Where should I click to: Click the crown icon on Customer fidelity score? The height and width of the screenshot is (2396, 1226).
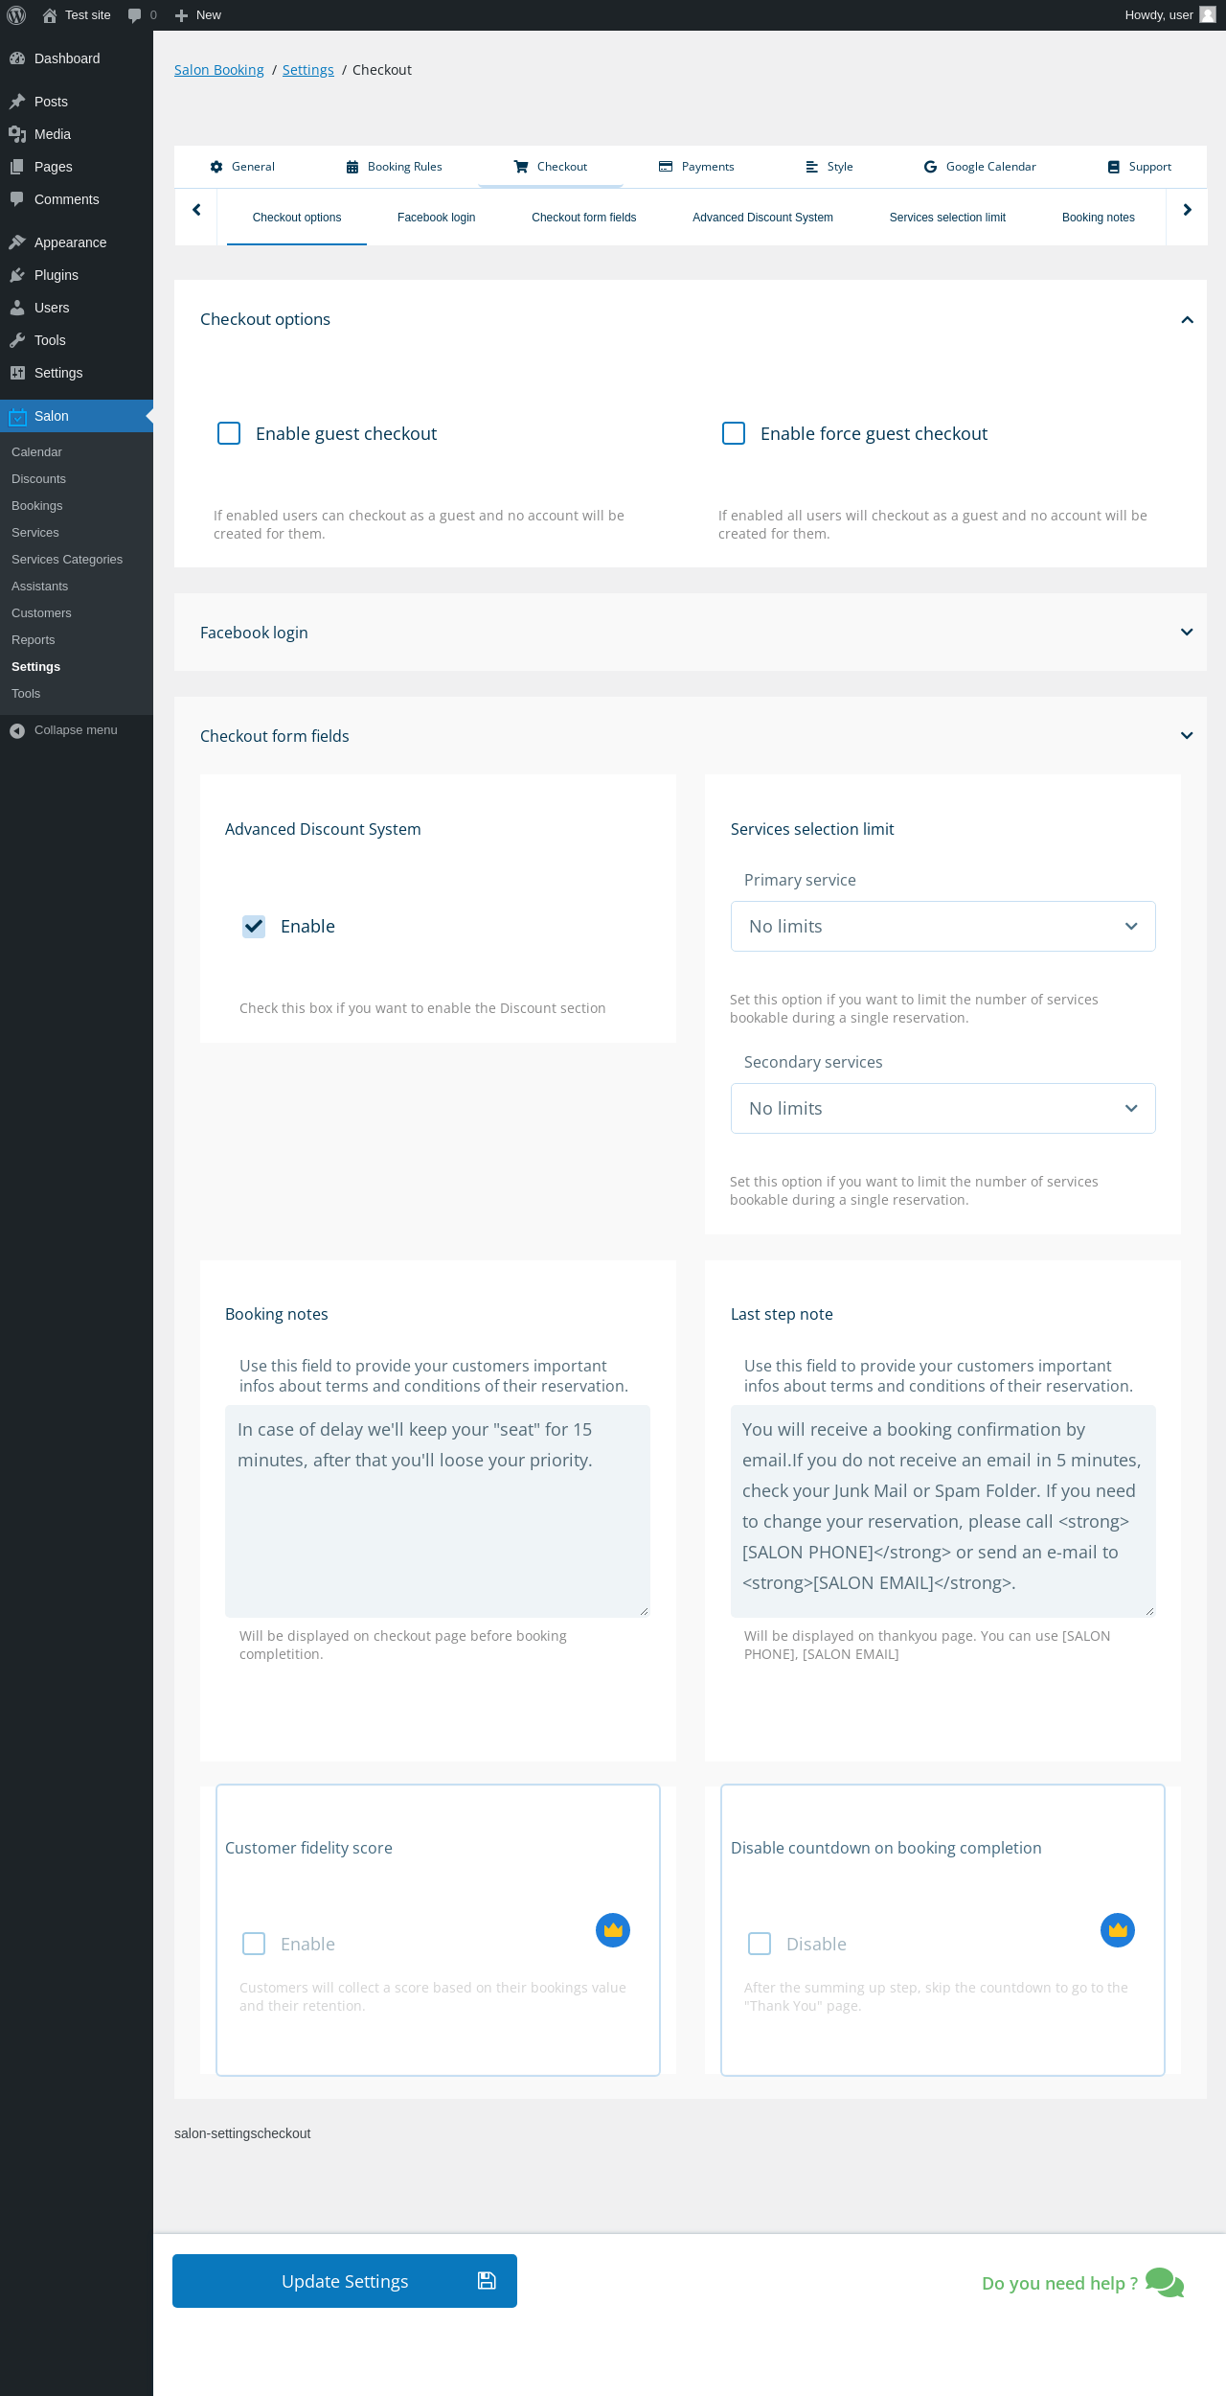point(613,1930)
